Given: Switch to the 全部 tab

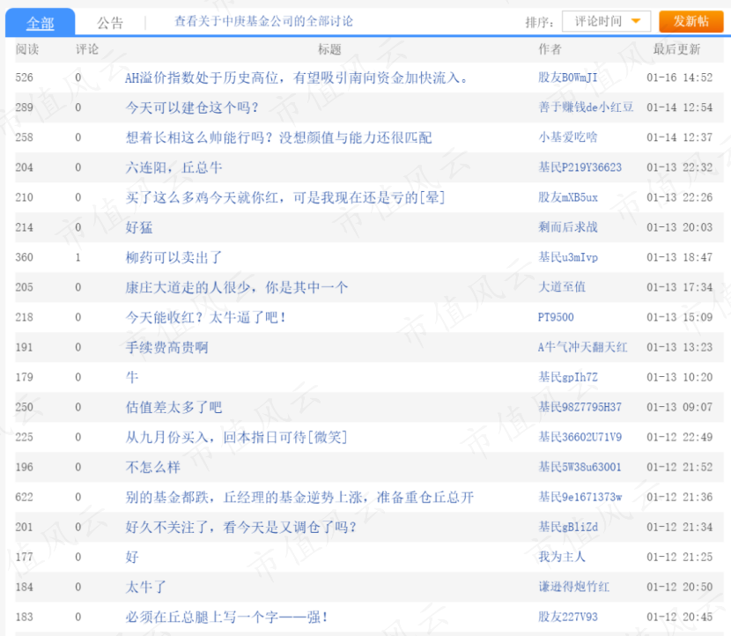Looking at the screenshot, I should 41,22.
